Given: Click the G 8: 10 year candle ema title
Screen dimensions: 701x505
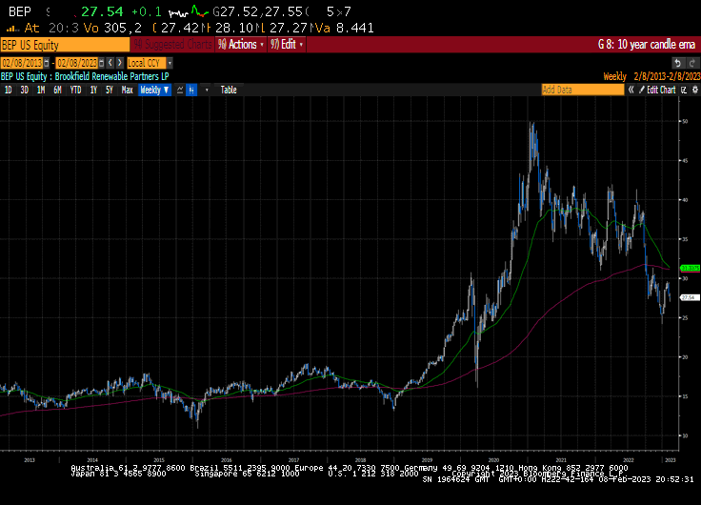Looking at the screenshot, I should pos(647,44).
